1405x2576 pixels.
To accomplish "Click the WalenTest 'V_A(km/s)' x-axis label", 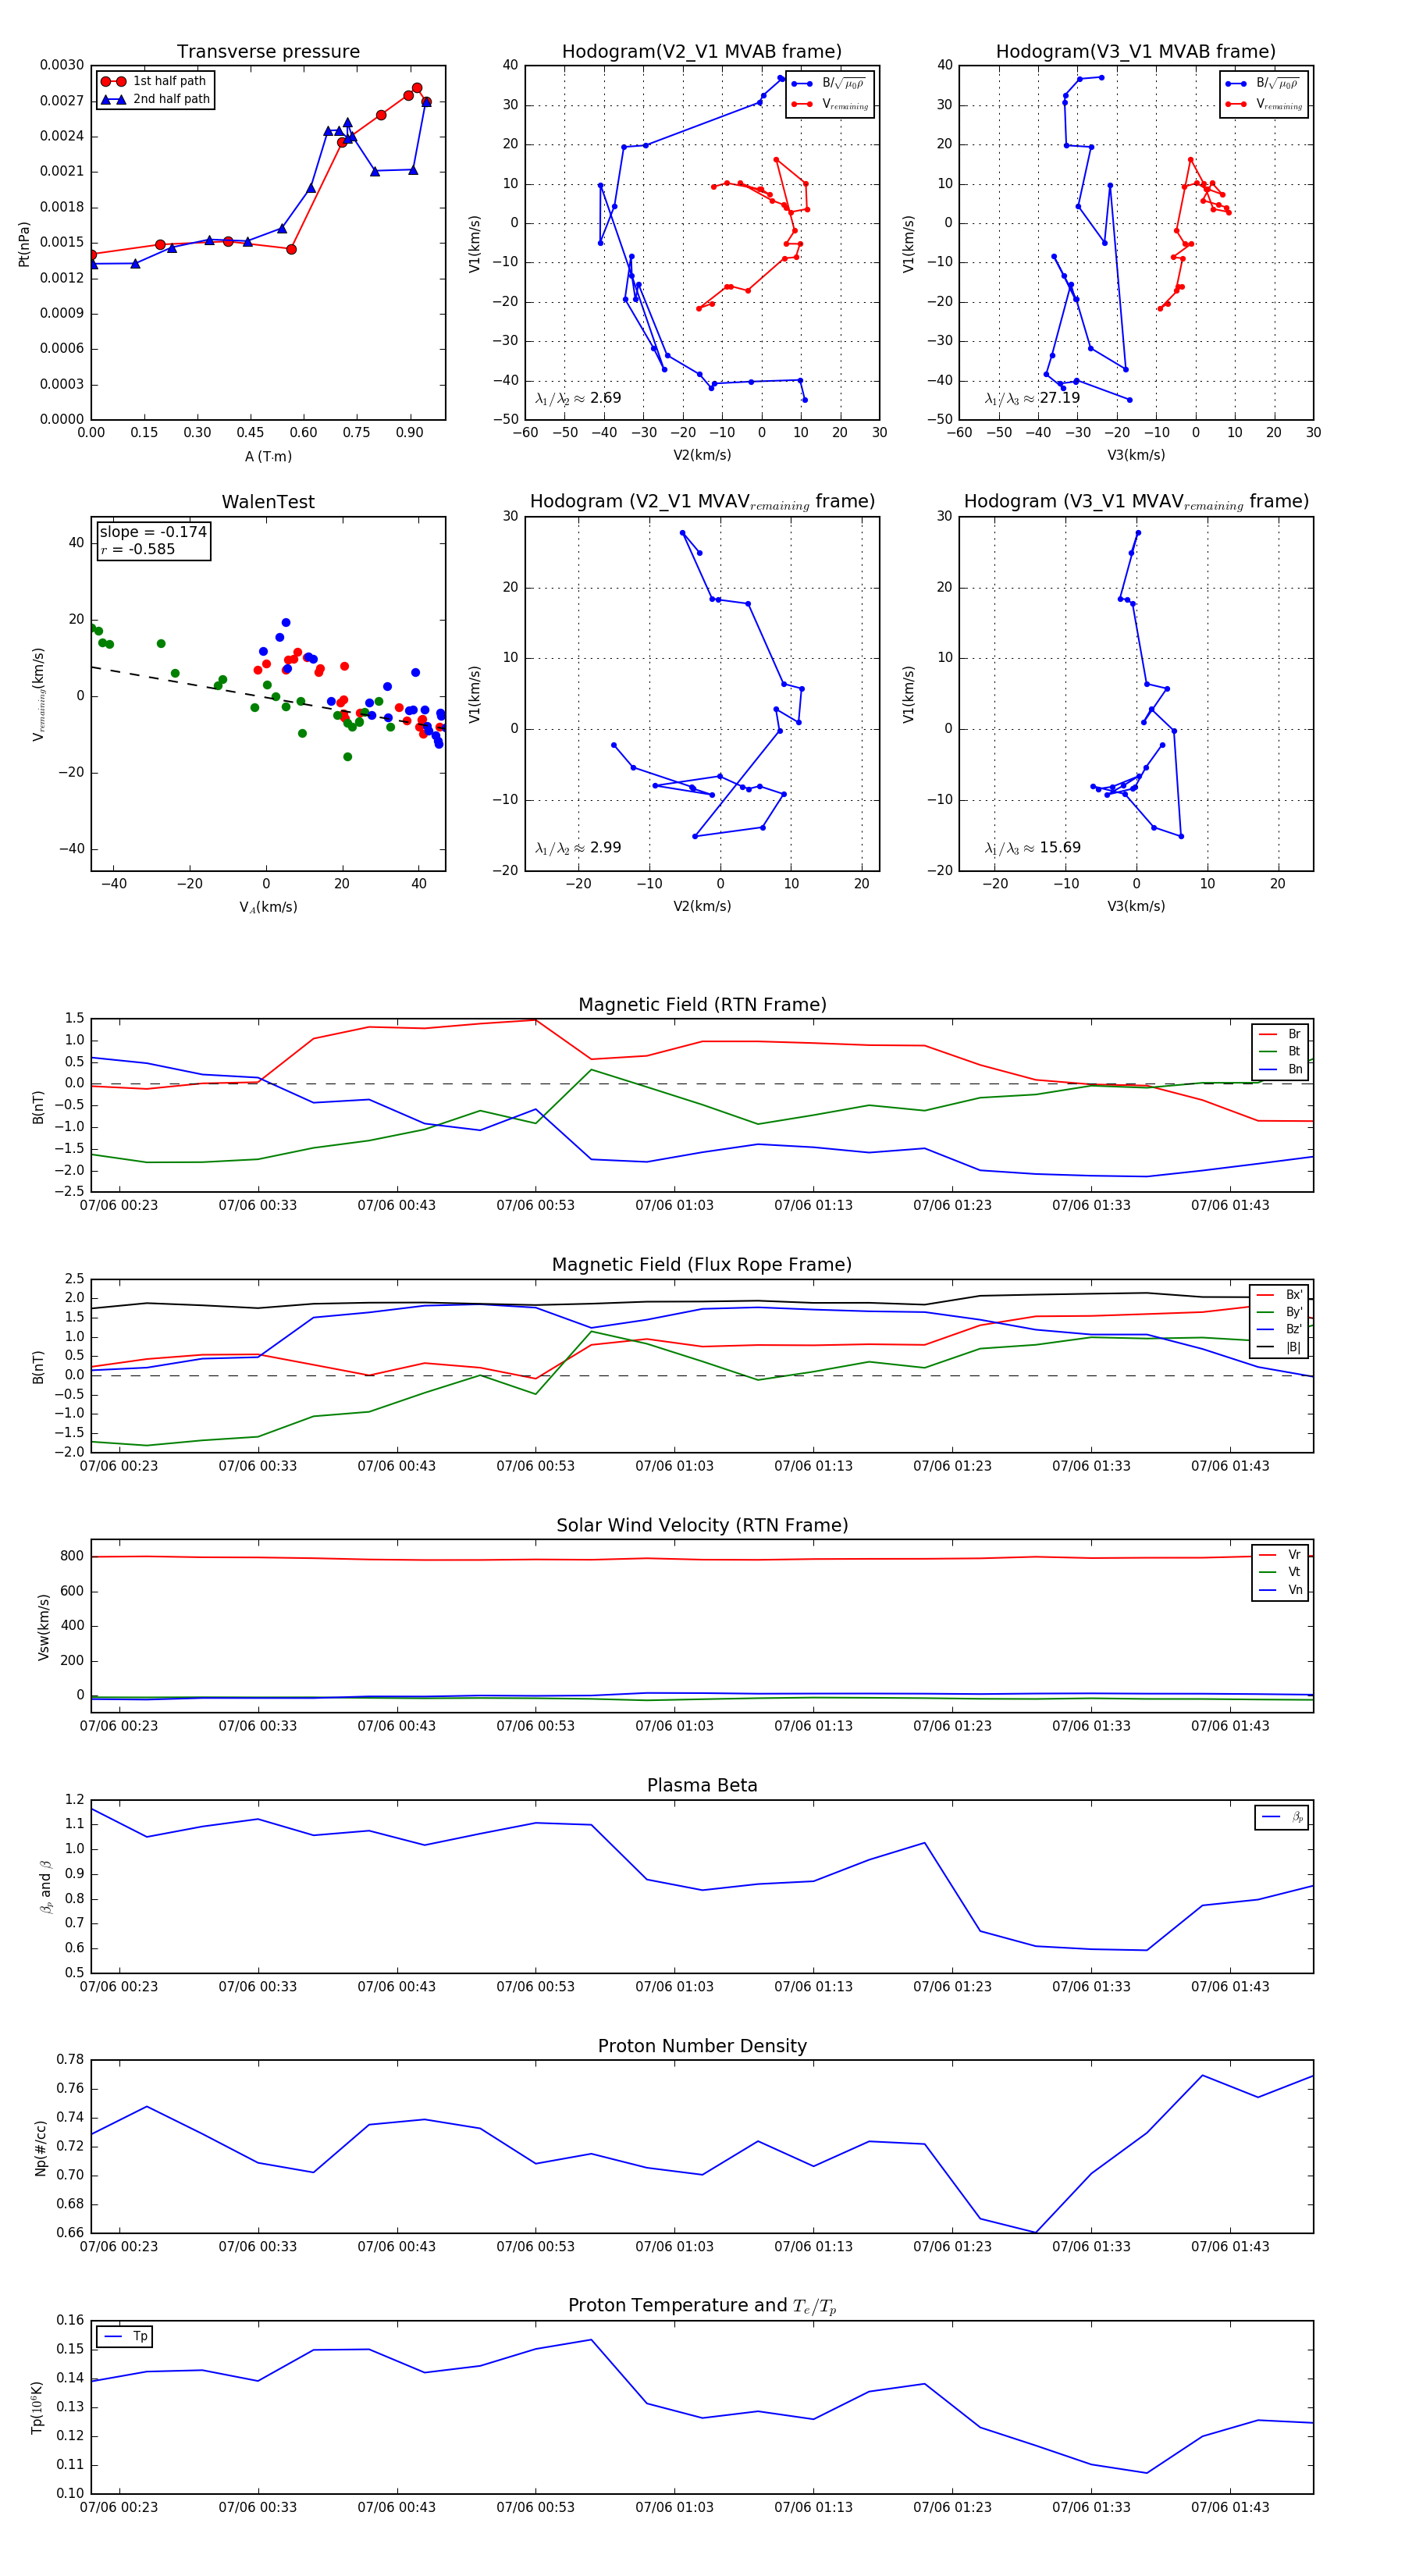I will [268, 908].
